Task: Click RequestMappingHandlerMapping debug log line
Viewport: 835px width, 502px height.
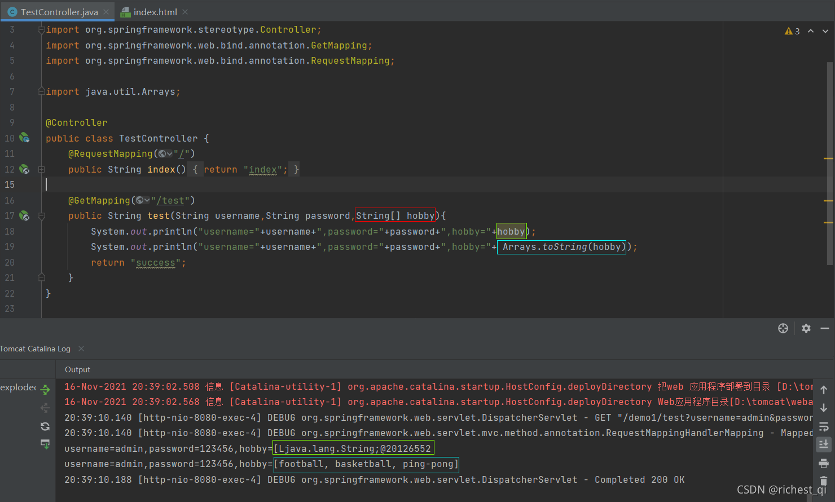Action: click(x=438, y=433)
